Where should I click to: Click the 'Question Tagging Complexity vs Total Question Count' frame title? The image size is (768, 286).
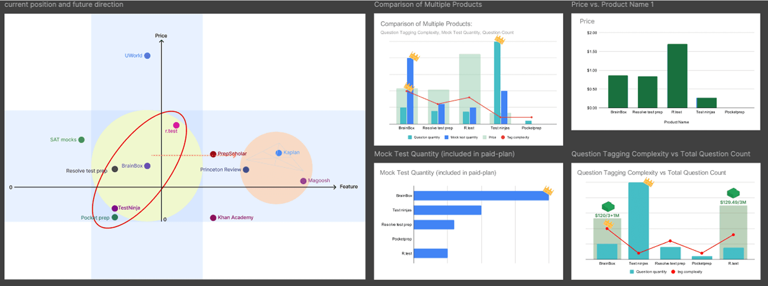pos(660,154)
